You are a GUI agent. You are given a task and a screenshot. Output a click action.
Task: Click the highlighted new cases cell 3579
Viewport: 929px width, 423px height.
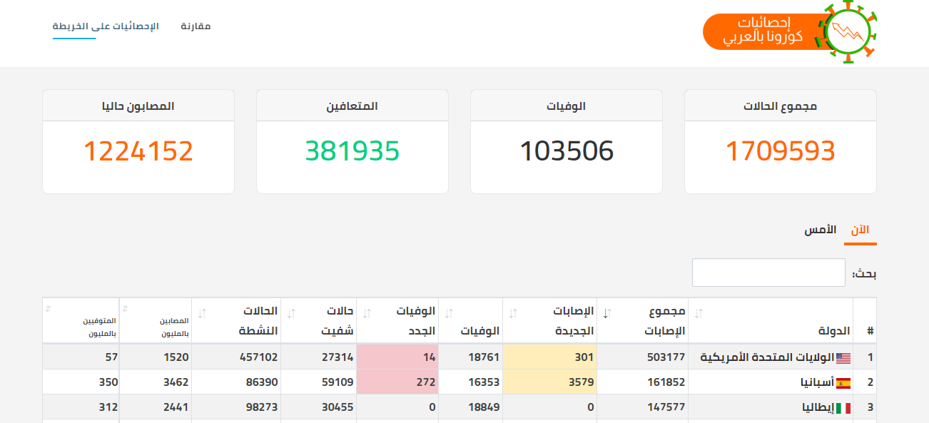coord(549,382)
